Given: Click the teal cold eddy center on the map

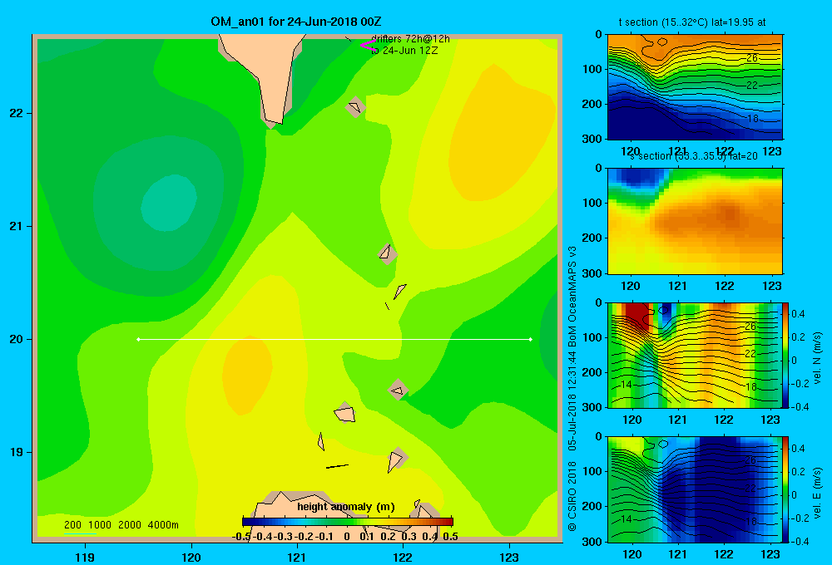Looking at the screenshot, I should (x=169, y=203).
